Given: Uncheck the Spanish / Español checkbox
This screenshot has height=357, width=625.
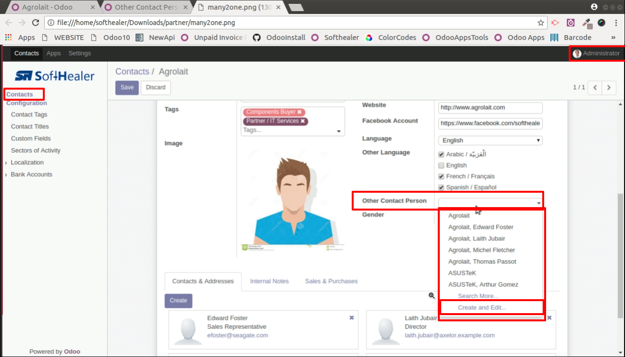Looking at the screenshot, I should click(441, 187).
